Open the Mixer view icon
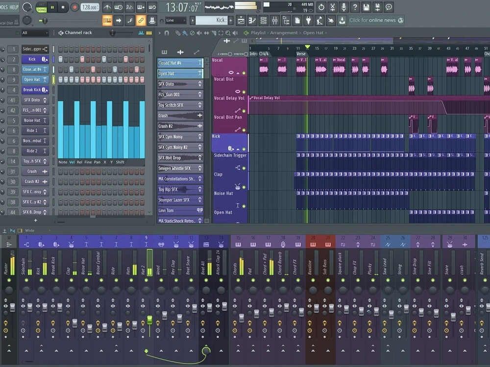The width and height of the screenshot is (490, 367). (x=275, y=21)
